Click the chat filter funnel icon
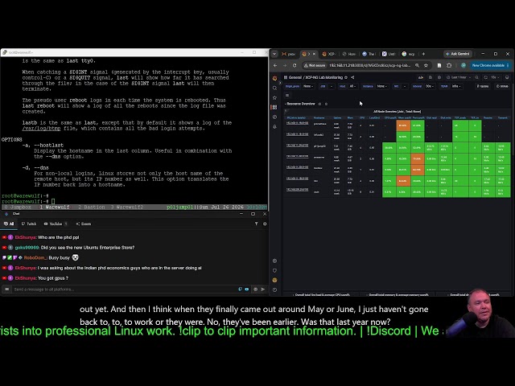The image size is (515, 386). click(256, 224)
